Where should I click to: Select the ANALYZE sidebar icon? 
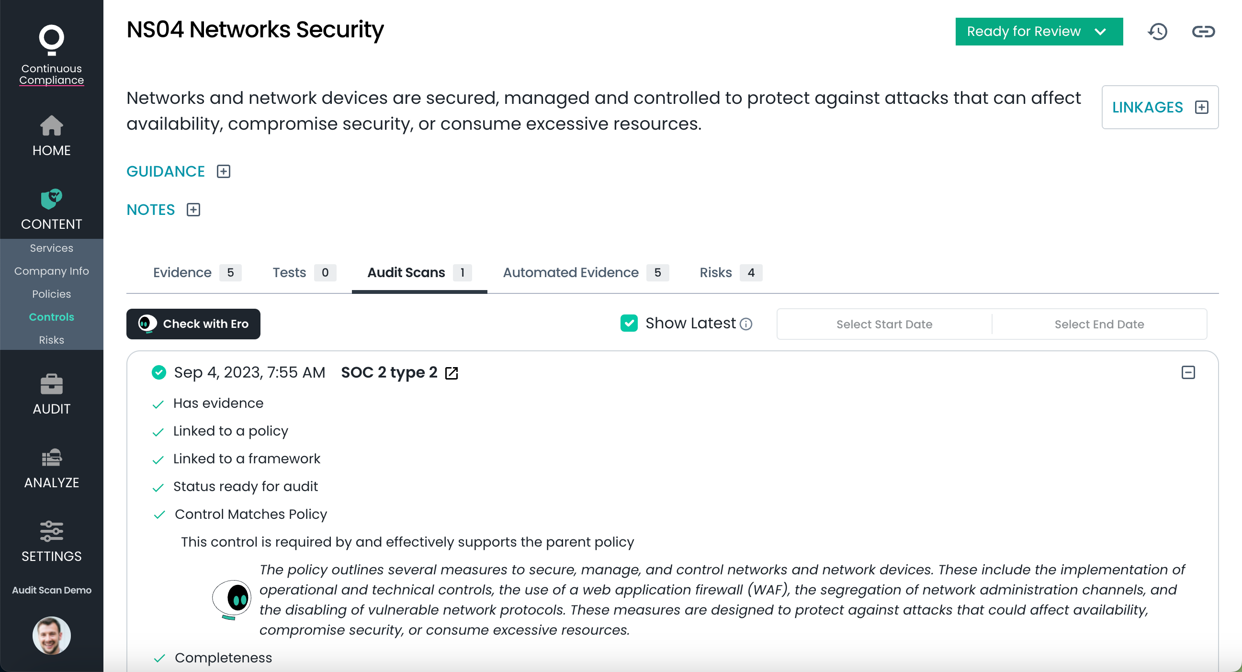tap(51, 458)
